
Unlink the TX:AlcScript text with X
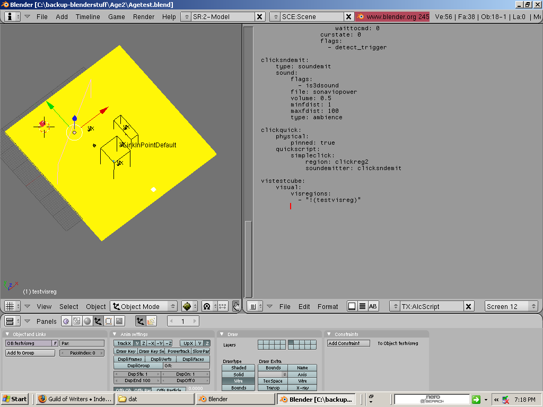pos(469,306)
